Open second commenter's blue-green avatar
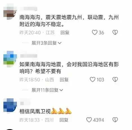 10,59
